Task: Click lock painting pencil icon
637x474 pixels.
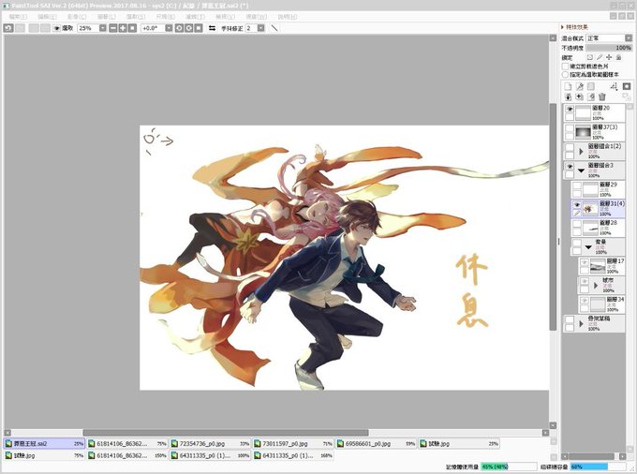Action: [x=600, y=57]
